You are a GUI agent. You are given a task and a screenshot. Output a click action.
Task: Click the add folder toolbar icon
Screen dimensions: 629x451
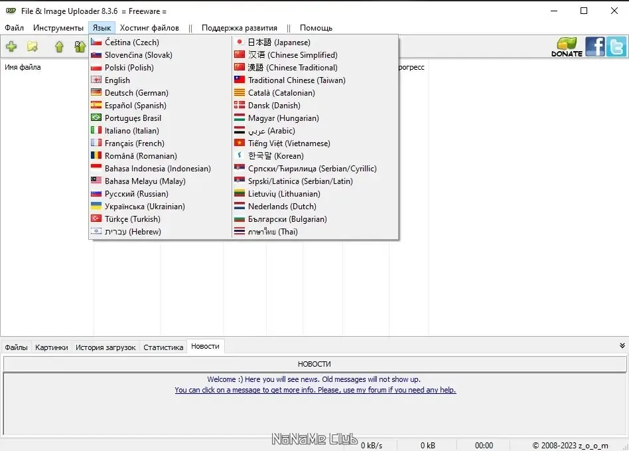click(x=33, y=46)
